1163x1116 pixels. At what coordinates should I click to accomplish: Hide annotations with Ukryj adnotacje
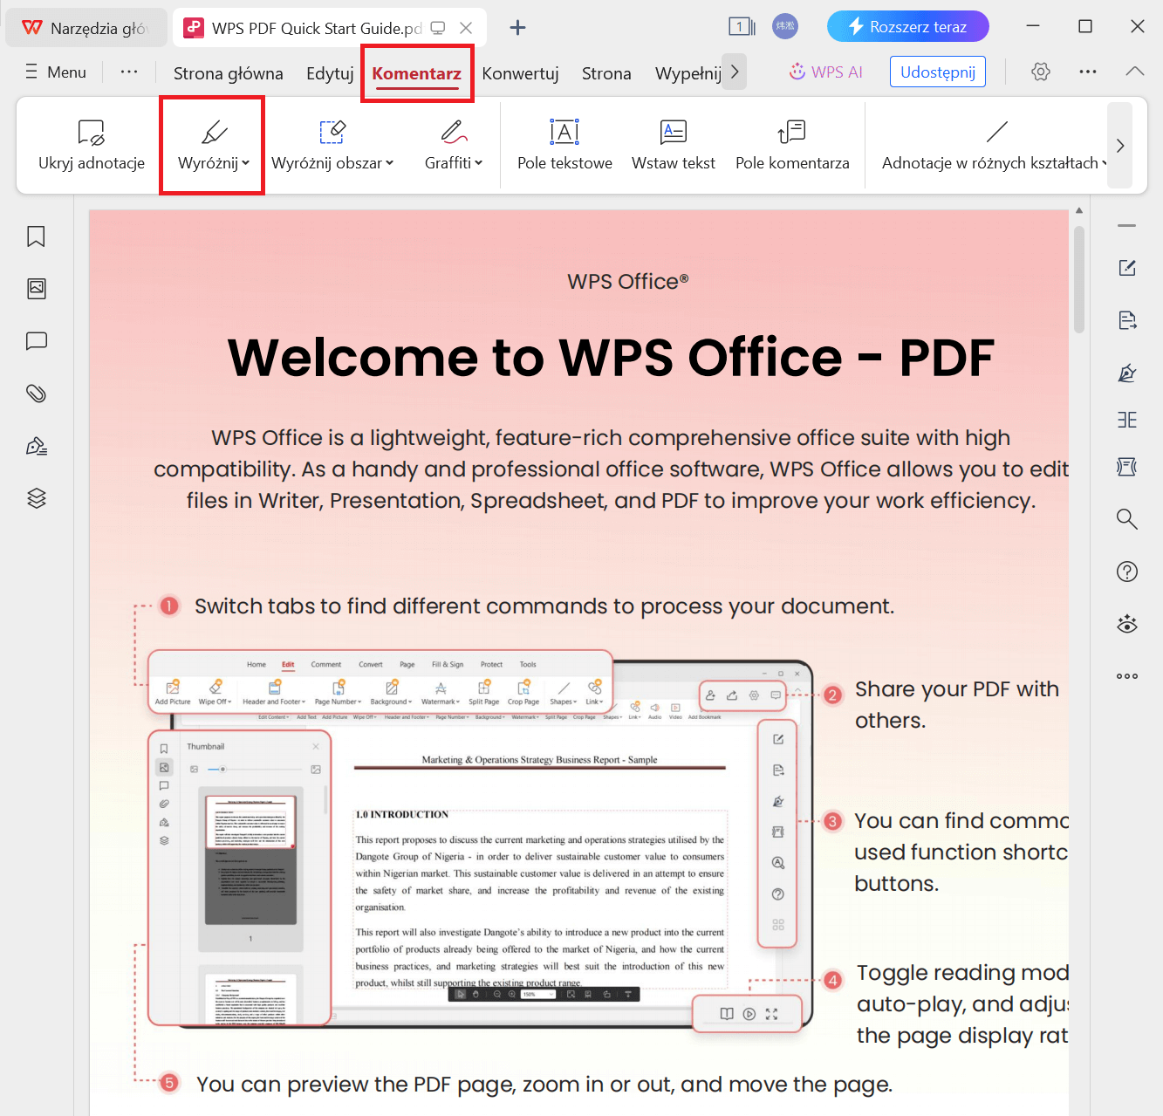pyautogui.click(x=92, y=145)
